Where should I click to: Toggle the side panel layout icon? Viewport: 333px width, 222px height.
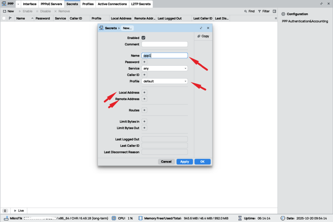click(274, 11)
